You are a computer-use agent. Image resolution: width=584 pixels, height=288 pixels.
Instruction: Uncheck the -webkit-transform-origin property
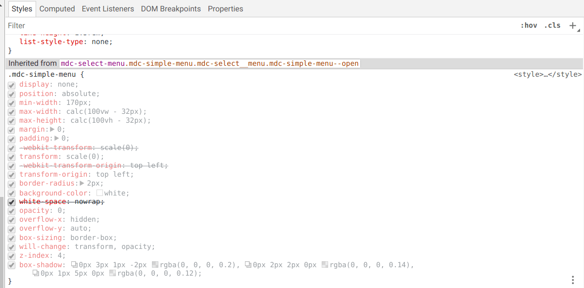click(11, 166)
